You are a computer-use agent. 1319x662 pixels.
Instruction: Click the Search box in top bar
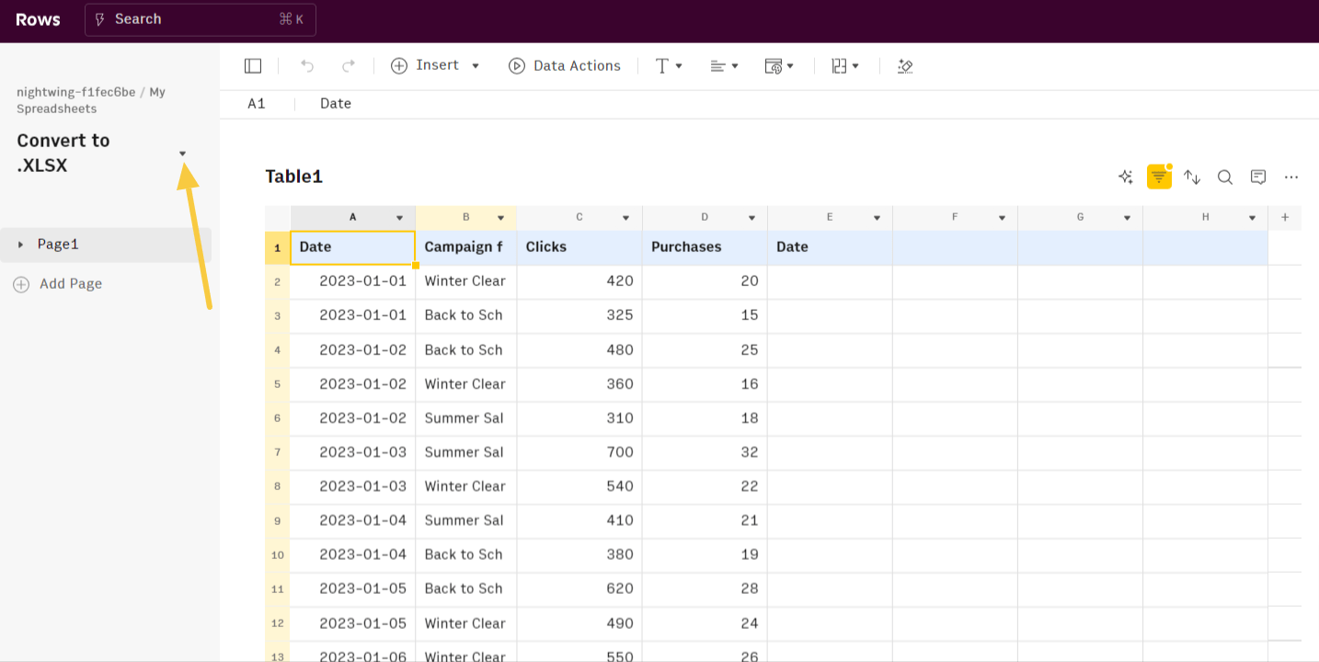pos(201,19)
